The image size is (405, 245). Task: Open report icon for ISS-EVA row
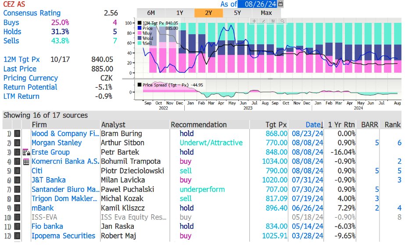click(17, 217)
